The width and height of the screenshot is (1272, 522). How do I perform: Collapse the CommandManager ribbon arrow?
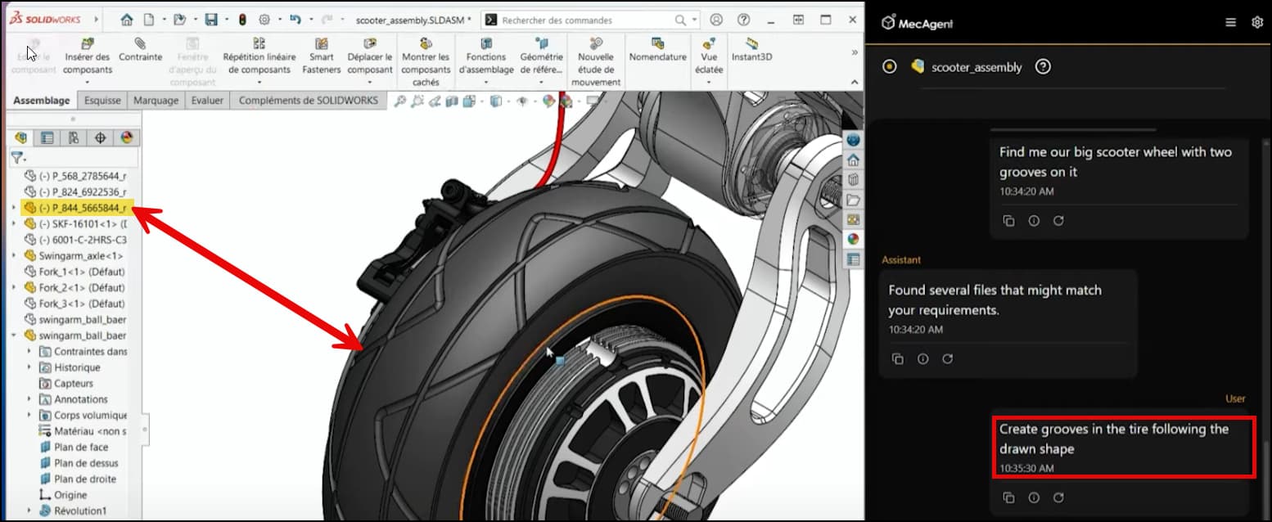(x=855, y=83)
